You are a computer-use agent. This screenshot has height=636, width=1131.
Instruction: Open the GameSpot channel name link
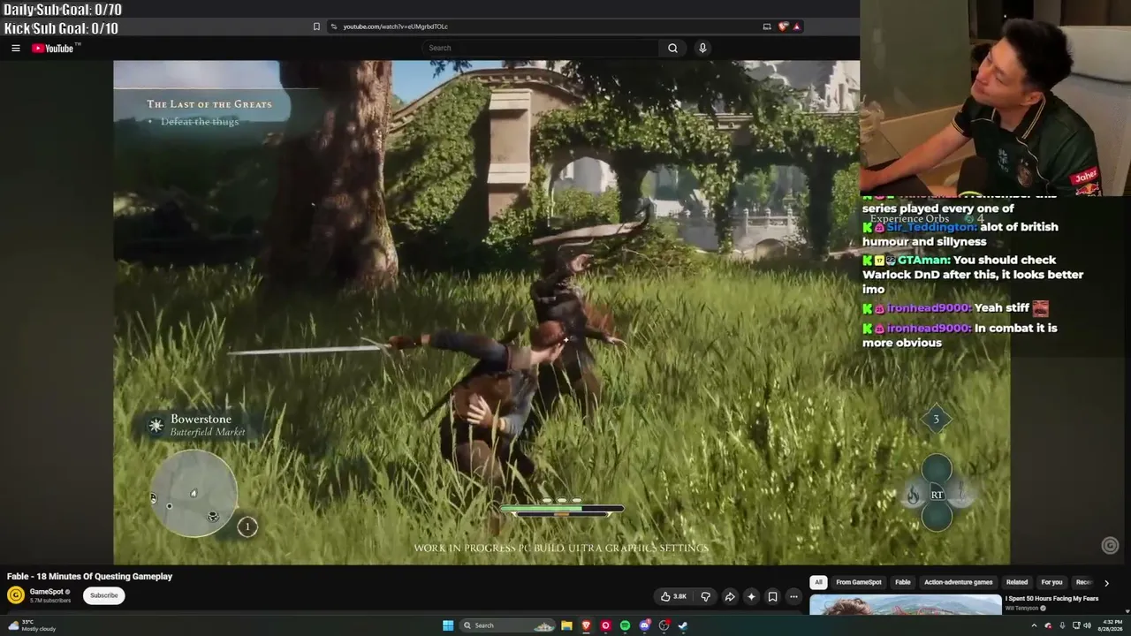click(x=47, y=592)
